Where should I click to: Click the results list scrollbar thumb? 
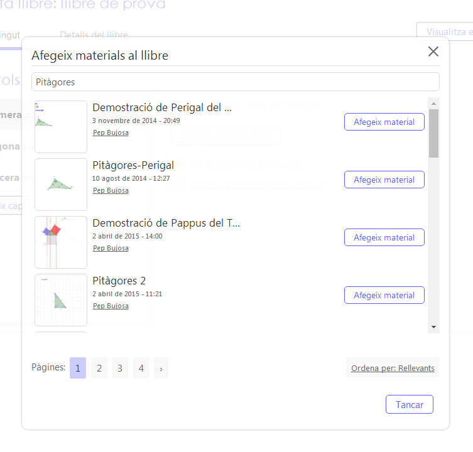tap(434, 133)
